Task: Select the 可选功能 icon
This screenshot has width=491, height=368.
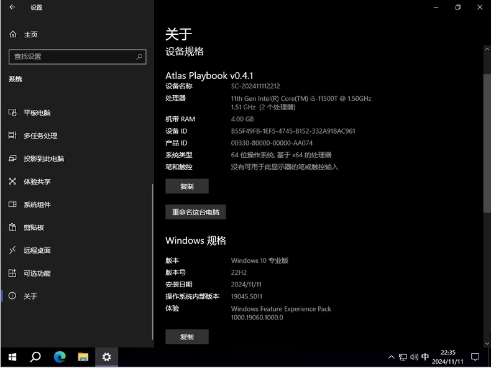Action: pyautogui.click(x=12, y=273)
